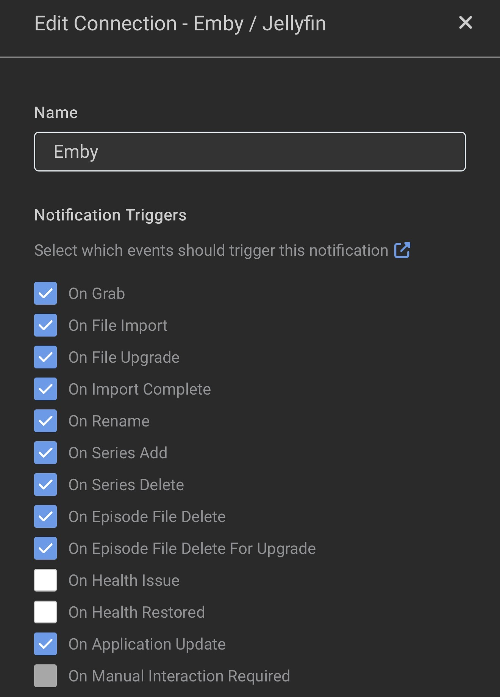This screenshot has width=500, height=697.
Task: Click the On Series Delete label
Action: (126, 485)
